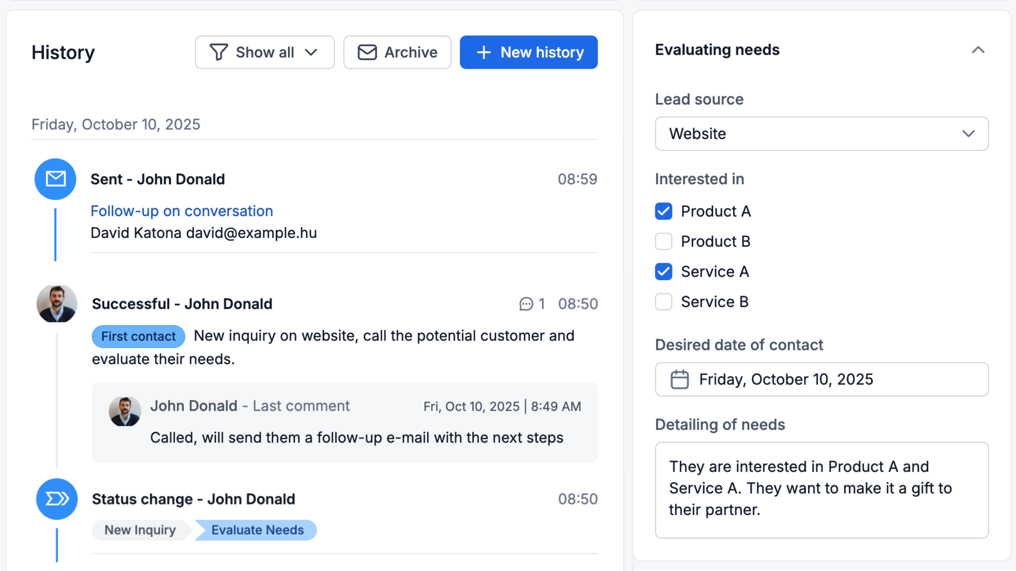Click the Archive button
Viewport: 1016px width, 571px height.
tap(397, 52)
